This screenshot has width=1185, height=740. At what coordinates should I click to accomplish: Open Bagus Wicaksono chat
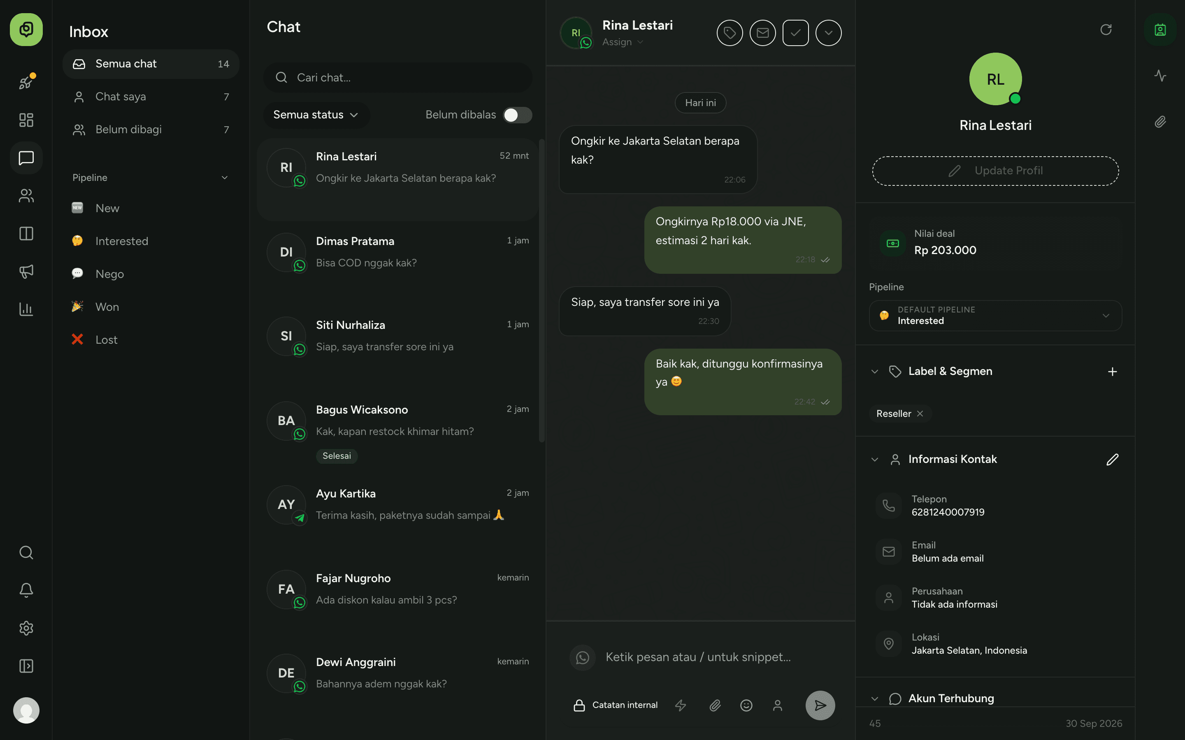pos(397,432)
